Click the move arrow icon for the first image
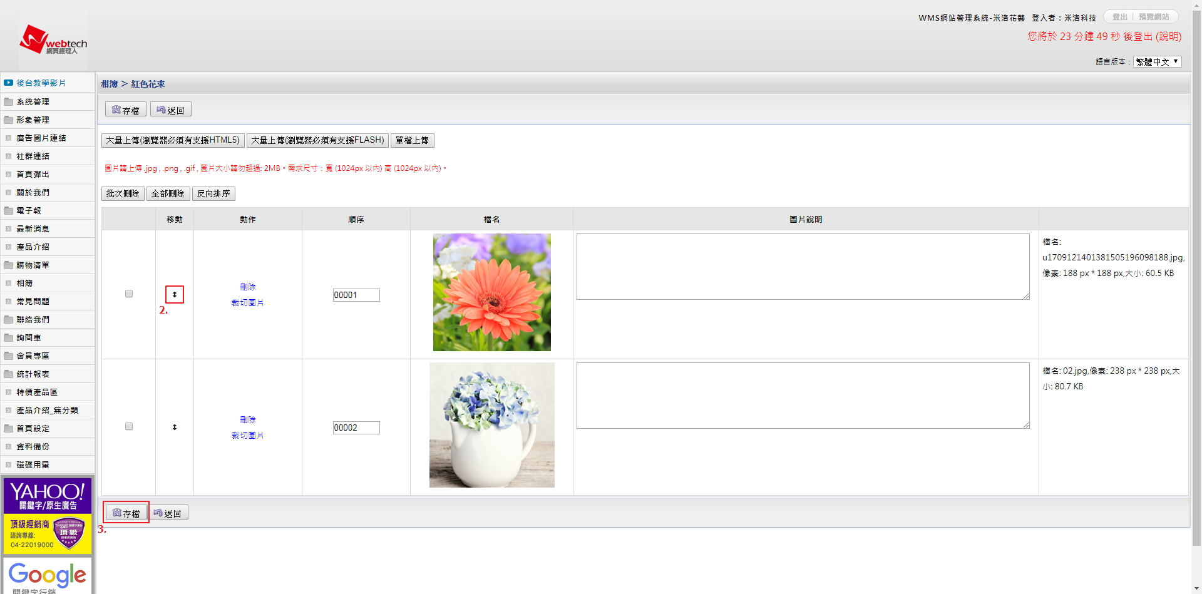Screen dimensions: 1202x594 175,294
